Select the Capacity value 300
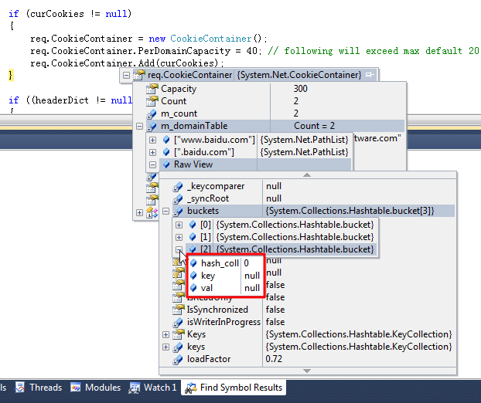The width and height of the screenshot is (481, 403). 300,89
